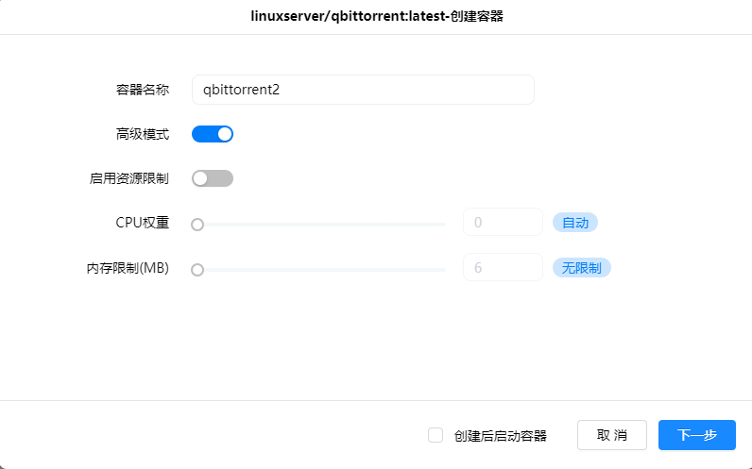This screenshot has height=469, width=752.
Task: Click the container name input field
Action: coord(363,90)
